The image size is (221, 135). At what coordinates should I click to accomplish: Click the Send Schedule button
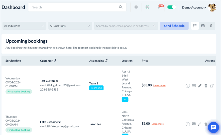174,26
